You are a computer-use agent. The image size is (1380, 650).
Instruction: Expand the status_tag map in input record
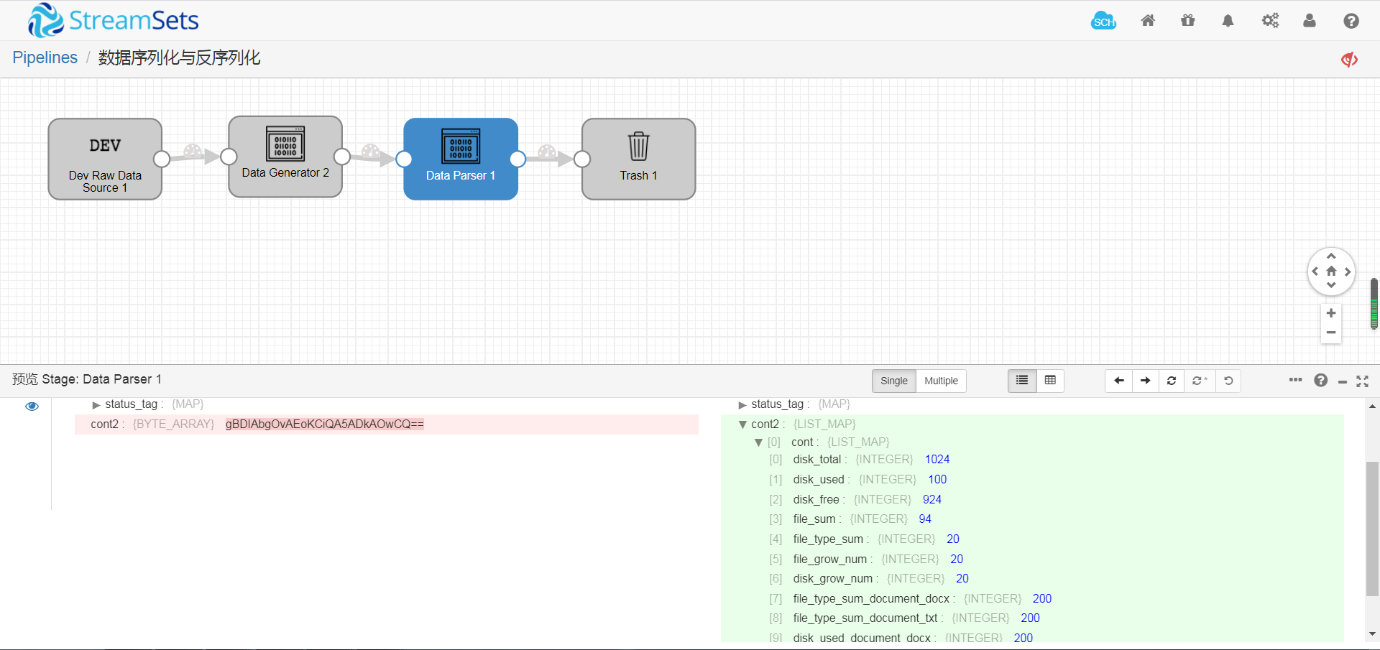tap(96, 404)
